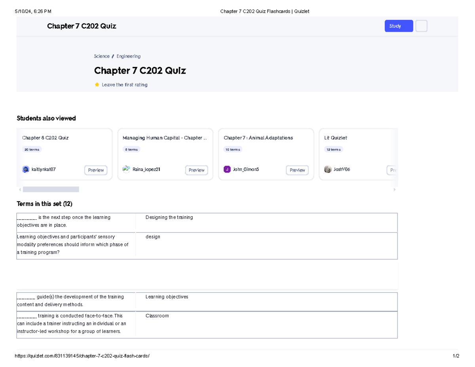Click the yellow star rating icon
The height and width of the screenshot is (367, 475).
tap(97, 85)
